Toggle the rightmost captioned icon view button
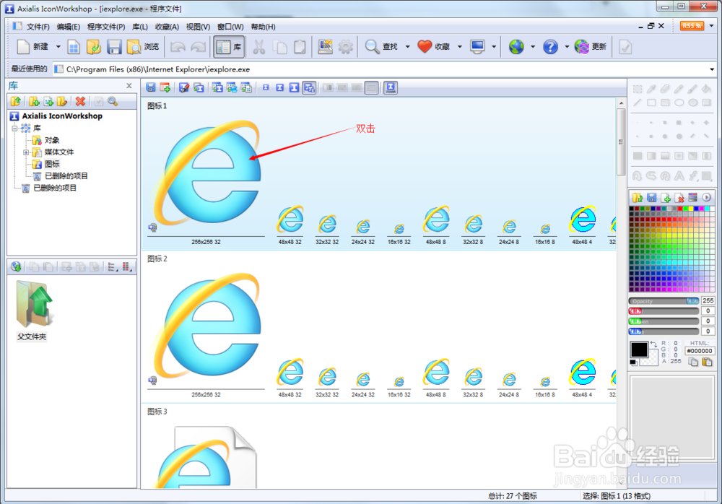Image resolution: width=722 pixels, height=504 pixels. pyautogui.click(x=391, y=87)
